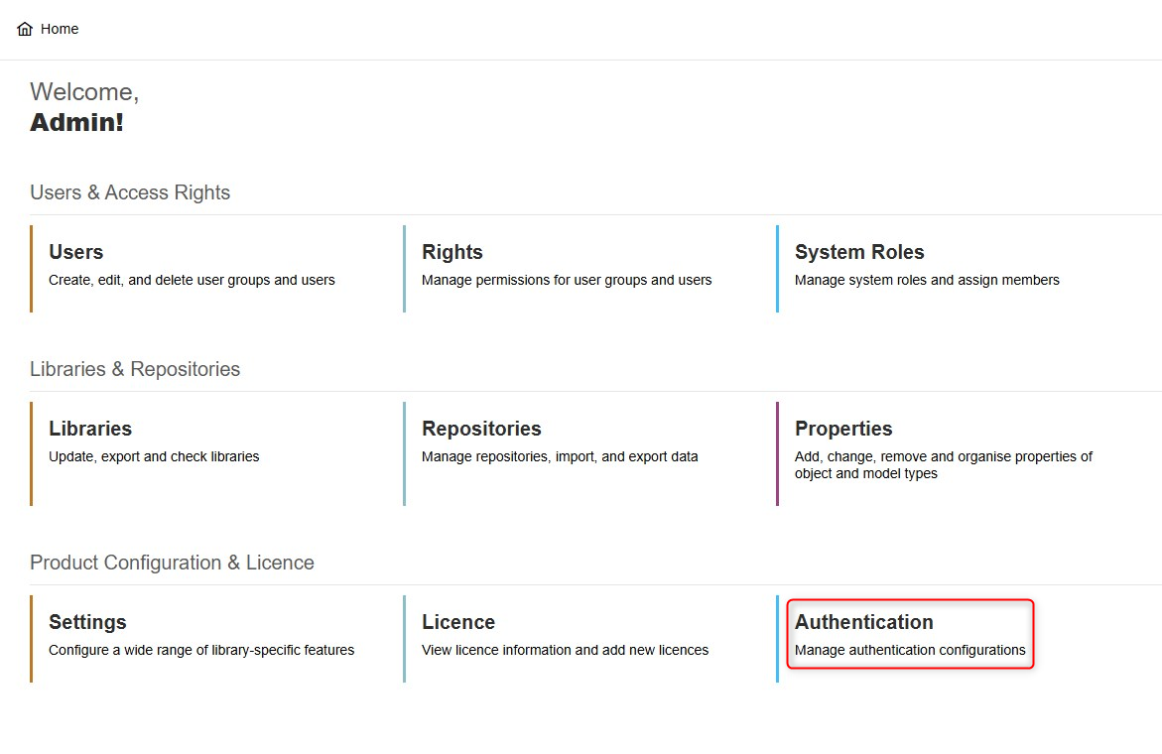Open the Settings tile
This screenshot has width=1162, height=754.
click(x=87, y=622)
